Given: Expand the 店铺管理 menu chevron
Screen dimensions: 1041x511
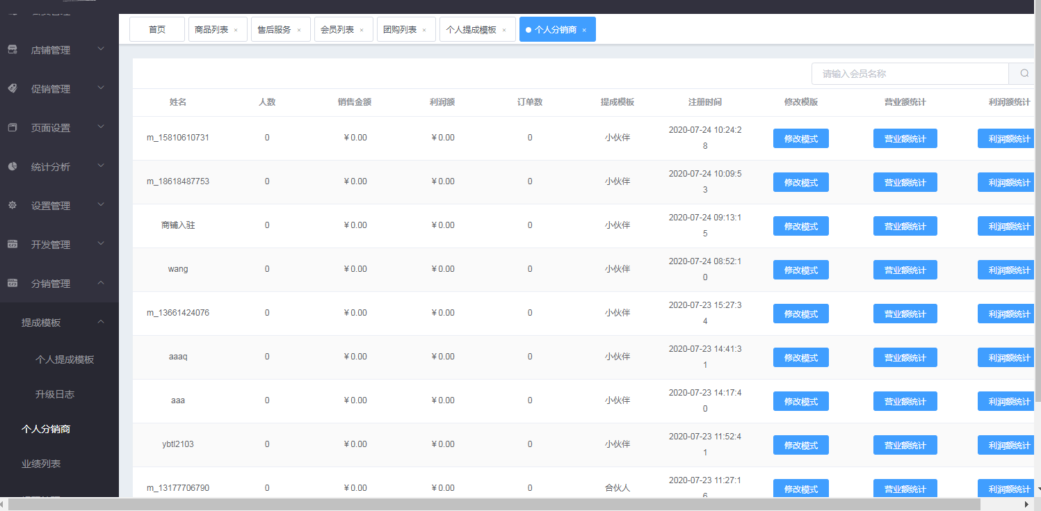Looking at the screenshot, I should click(x=101, y=49).
